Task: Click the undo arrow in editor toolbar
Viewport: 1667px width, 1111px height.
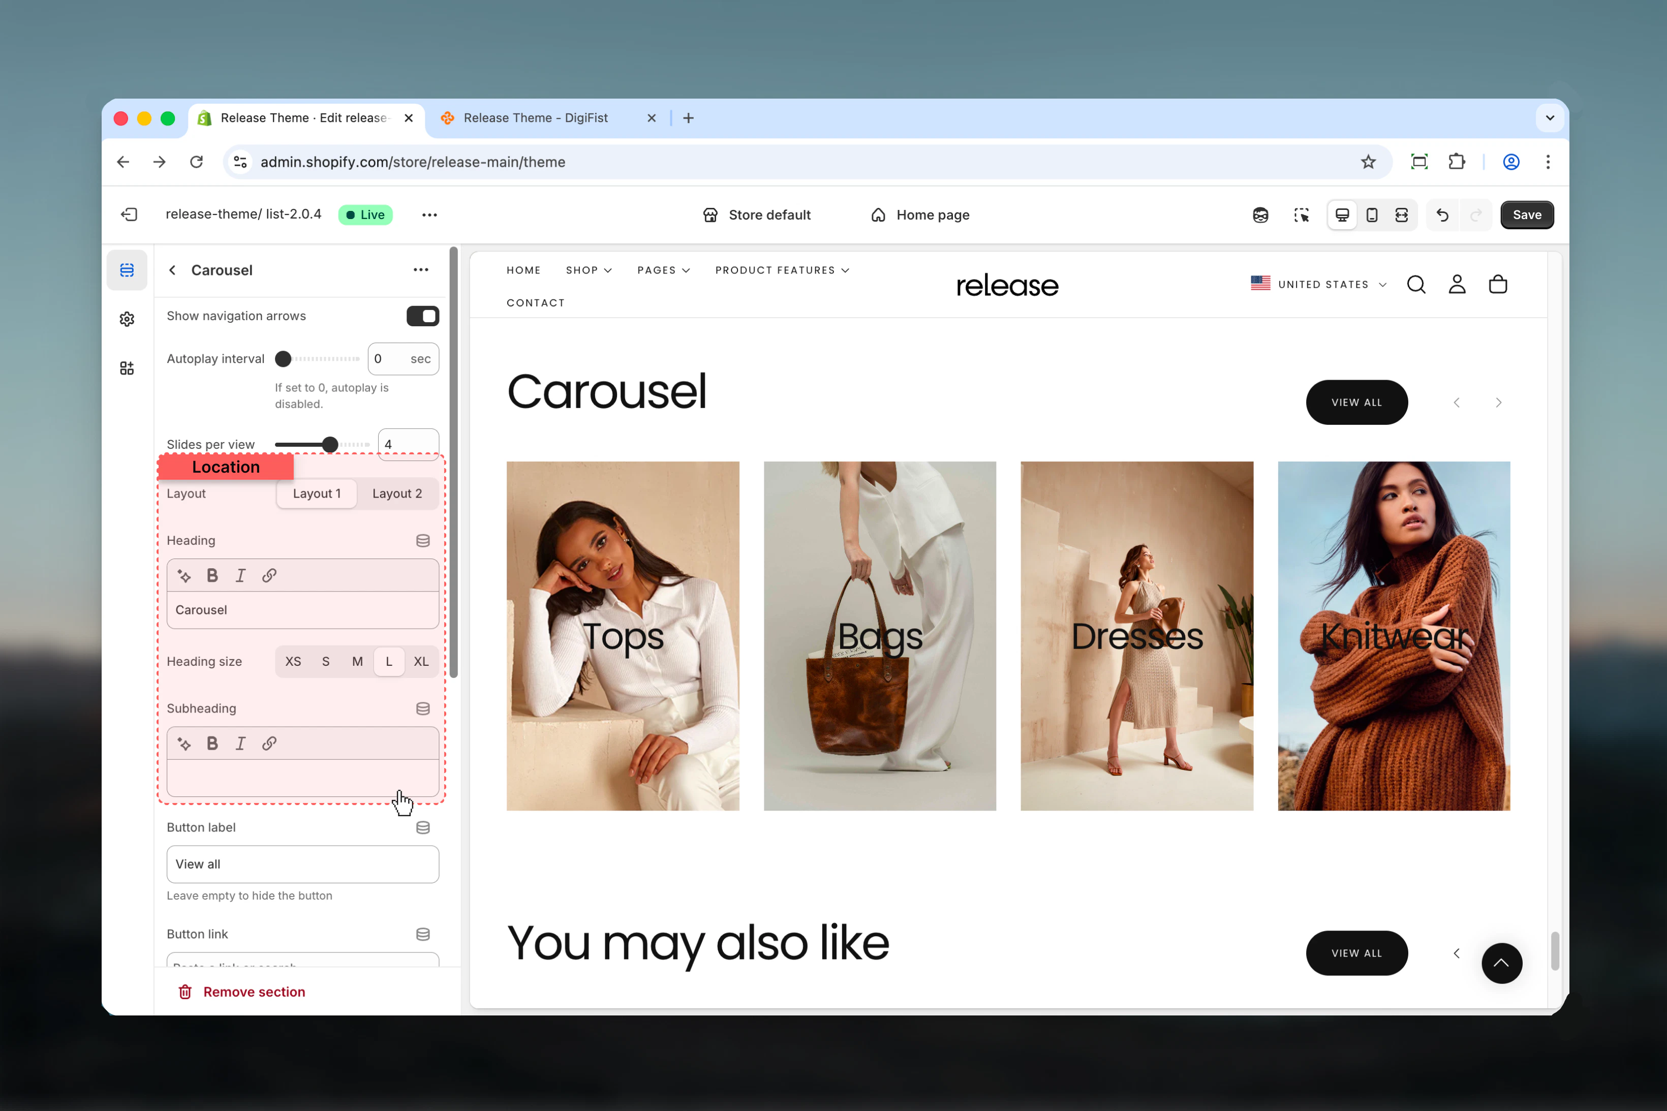Action: click(1442, 214)
